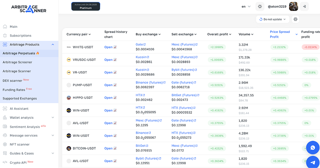Sort by Overall profit column
Viewport: 320px width, 168px height.
click(219, 34)
